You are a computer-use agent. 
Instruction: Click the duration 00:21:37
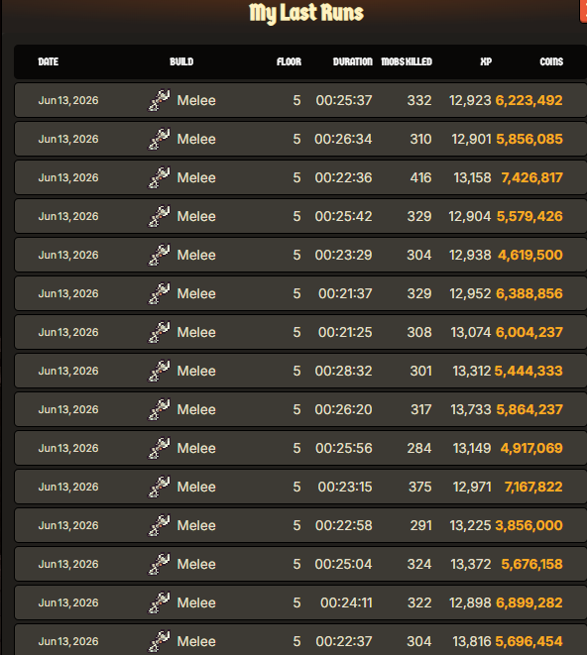pyautogui.click(x=345, y=293)
